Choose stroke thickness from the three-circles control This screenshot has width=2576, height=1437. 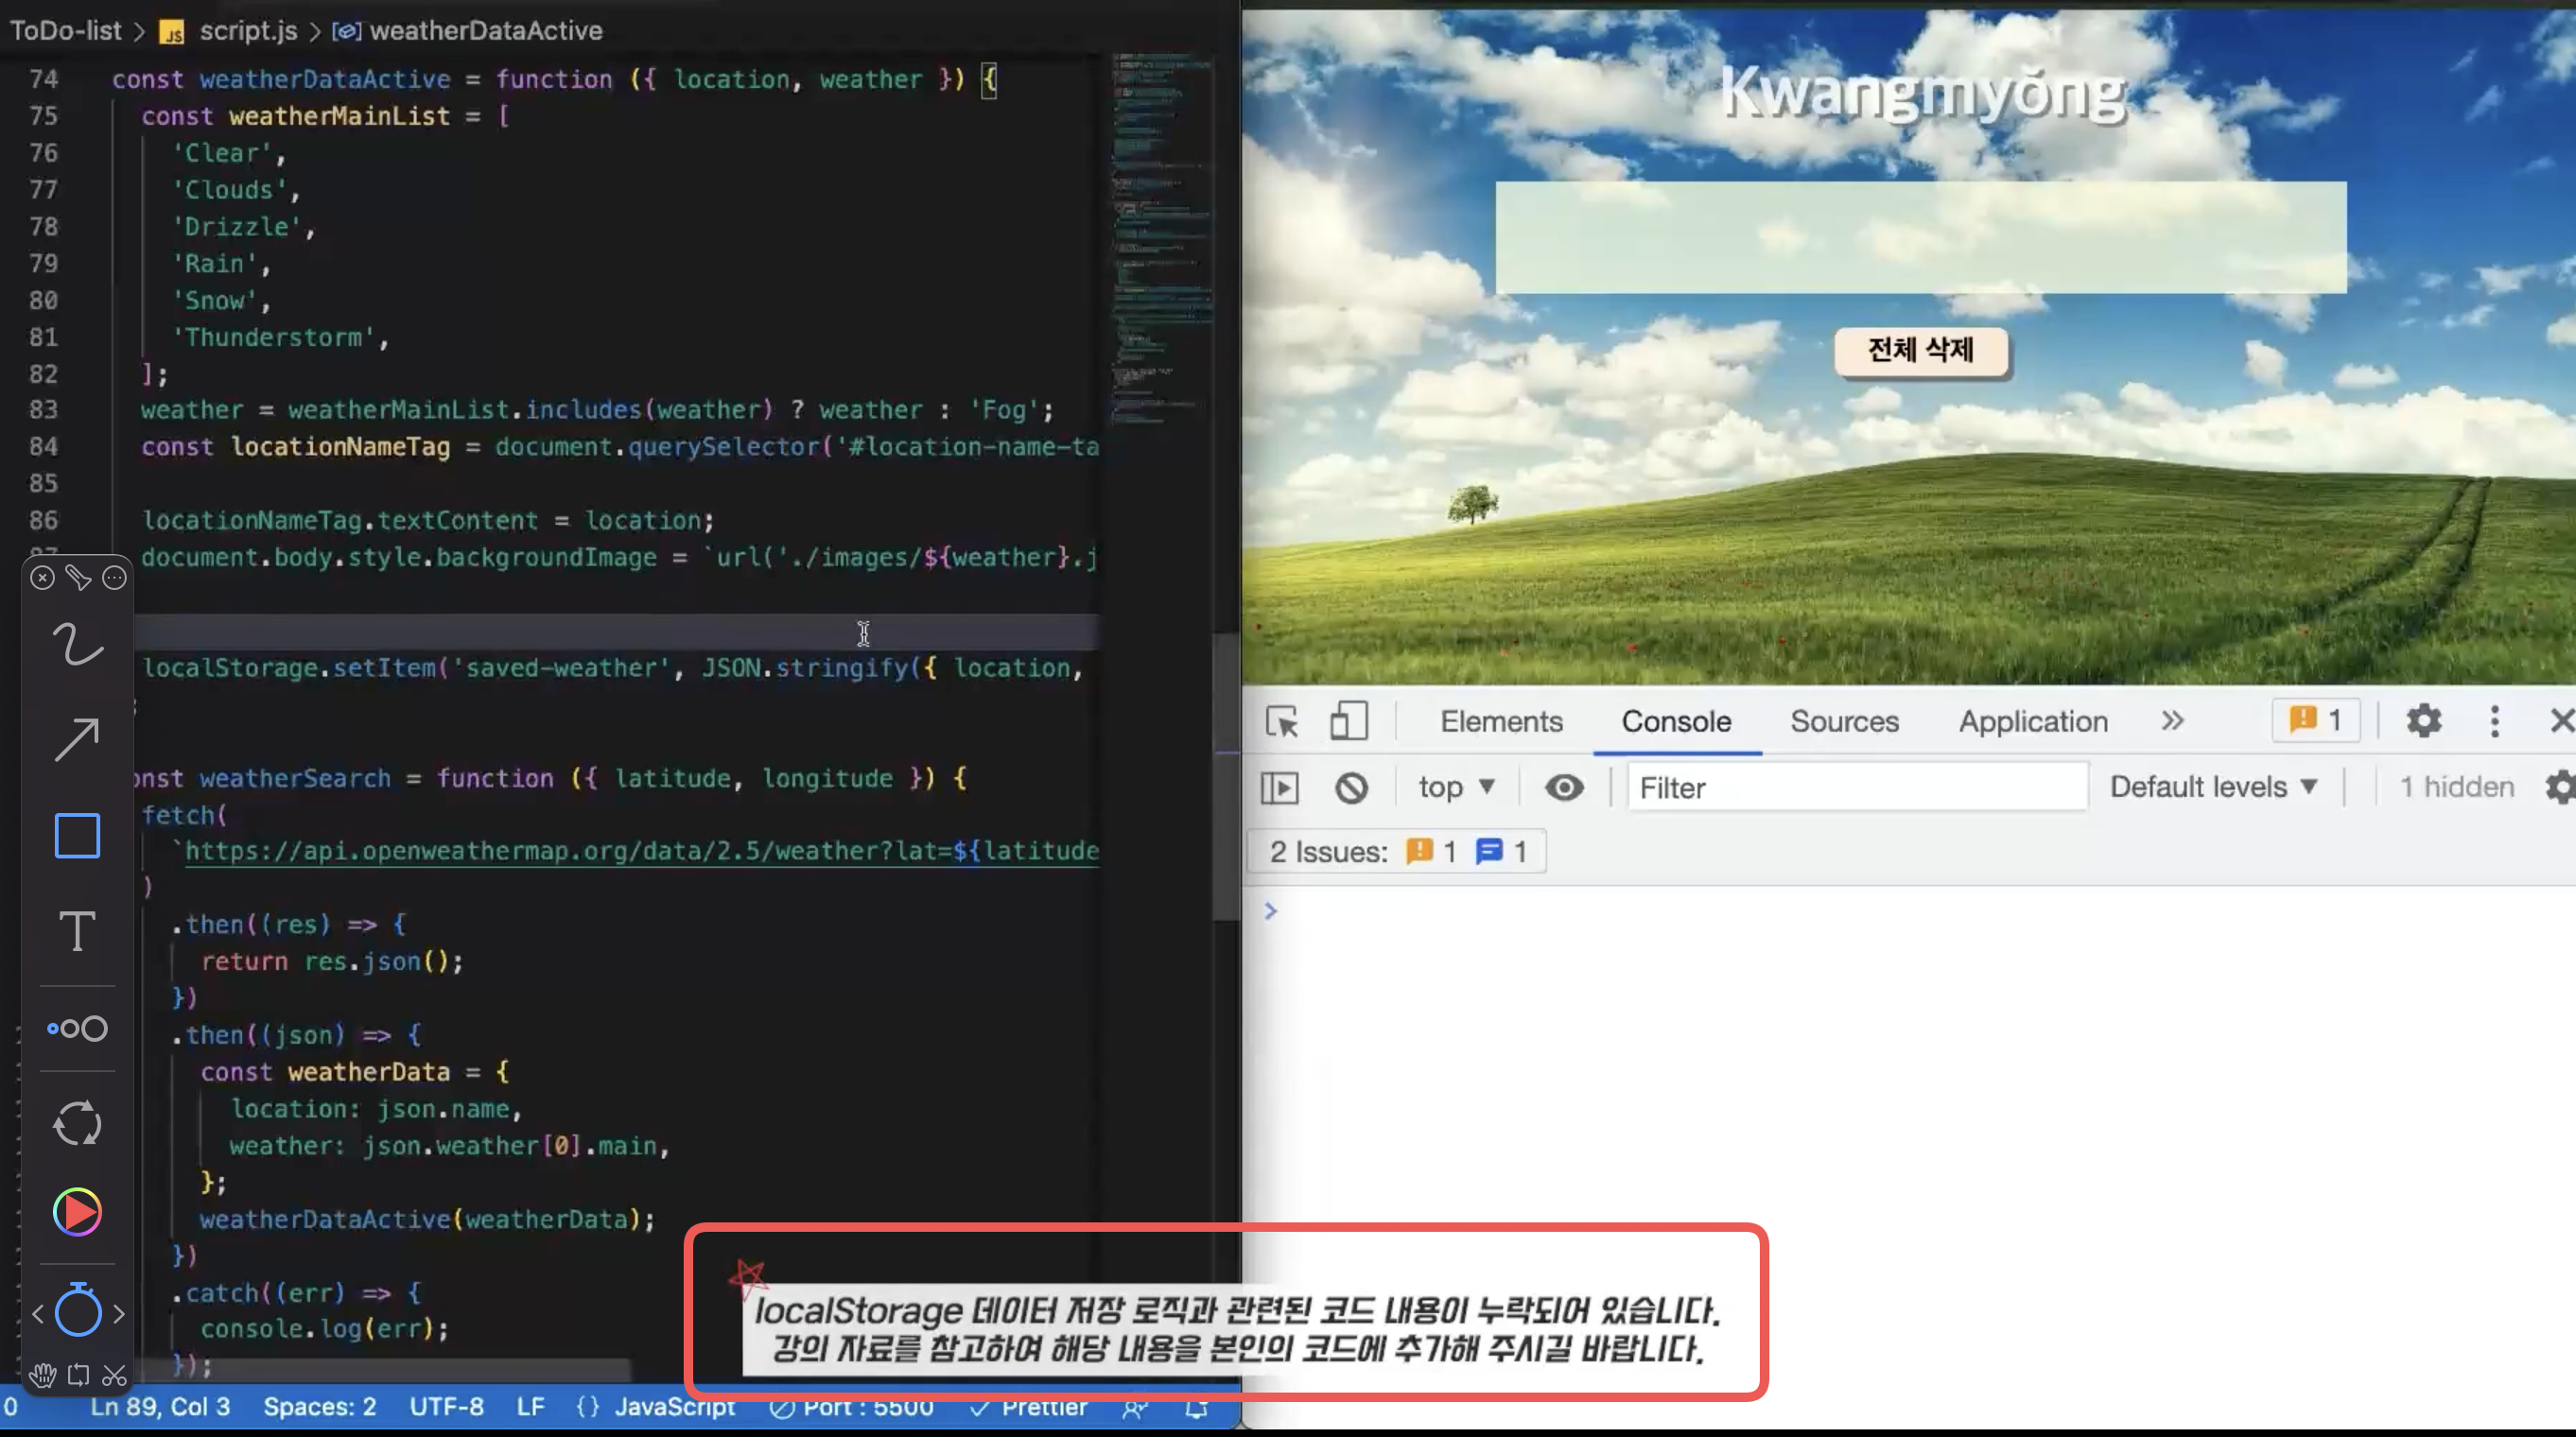[77, 1028]
